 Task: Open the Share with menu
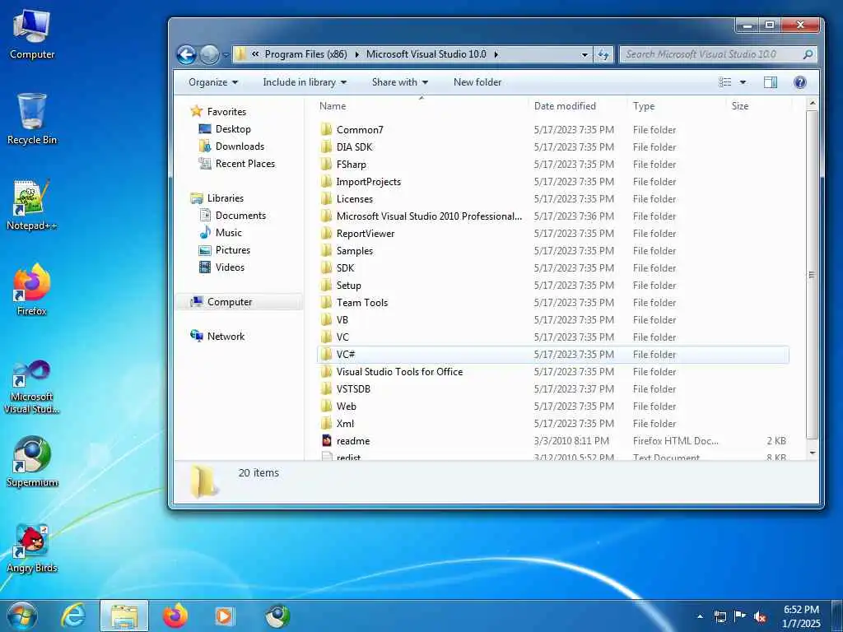(x=399, y=82)
